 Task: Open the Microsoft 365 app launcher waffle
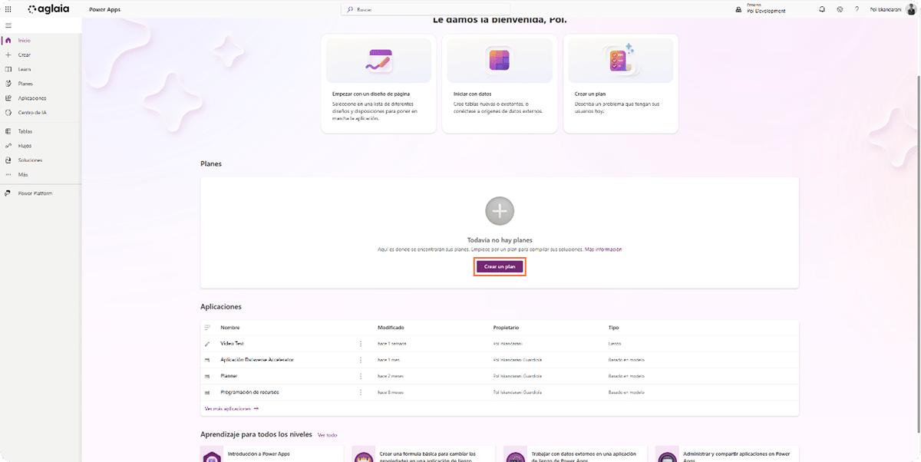pos(8,8)
